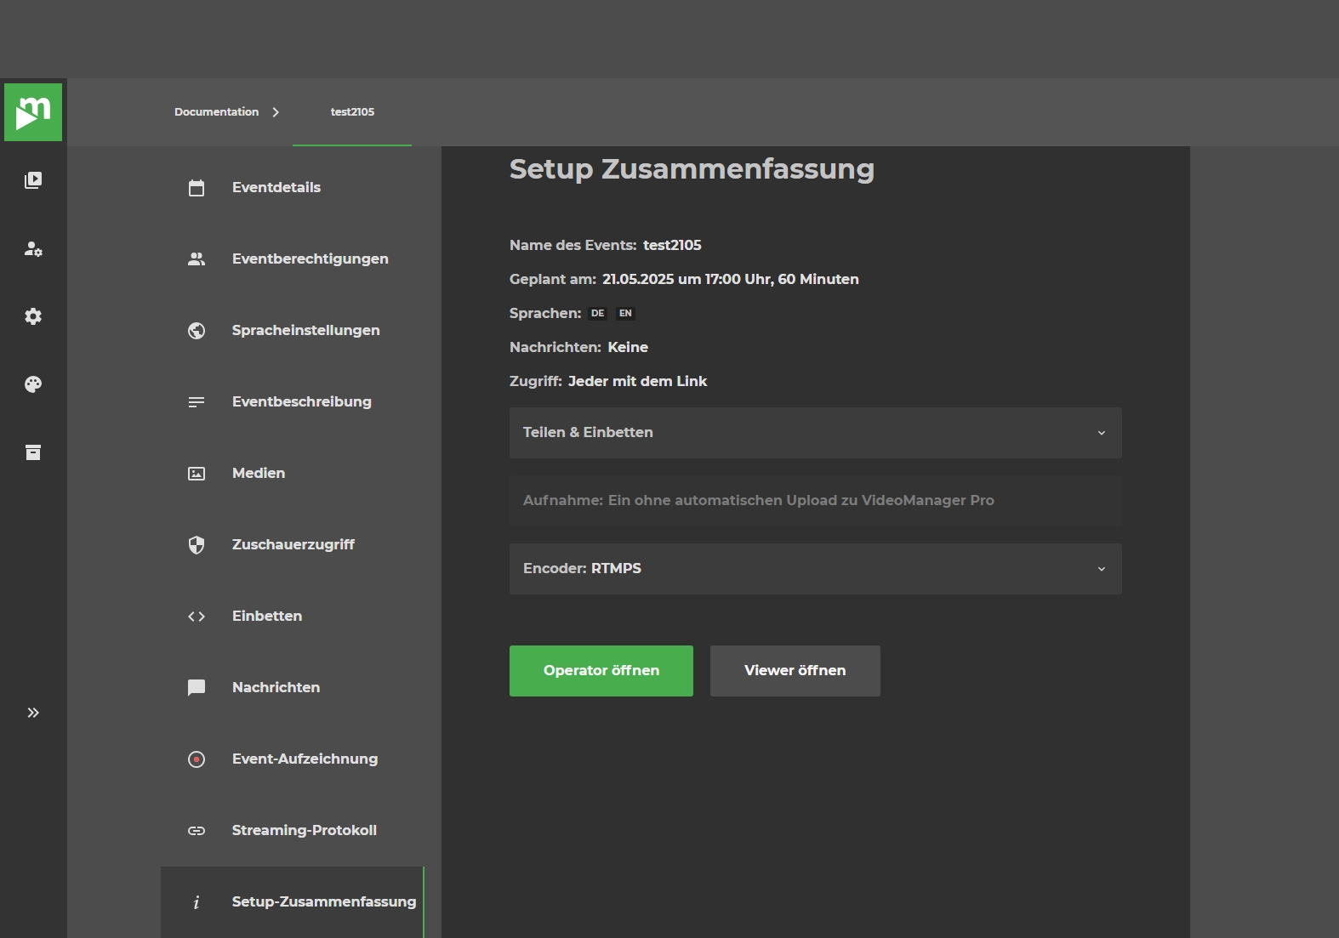This screenshot has height=938, width=1339.
Task: Expand the Encoder: RTMPS panel
Action: 815,569
